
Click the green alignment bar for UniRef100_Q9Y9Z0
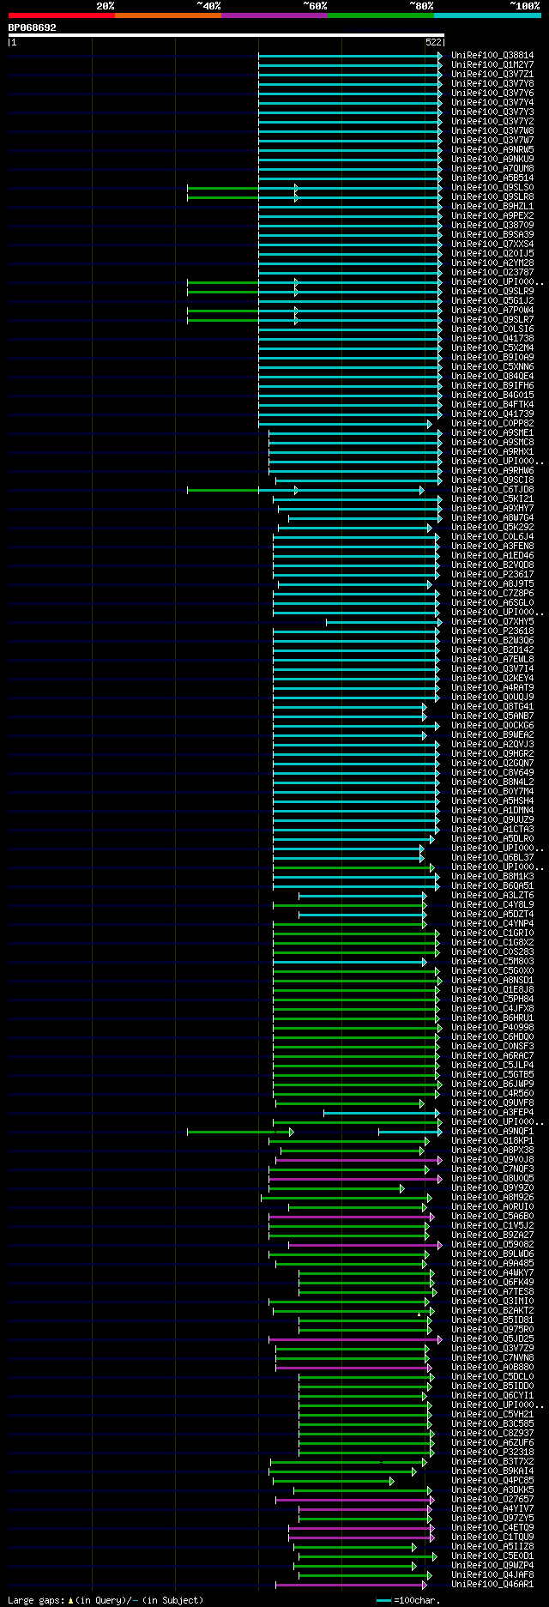335,1188
